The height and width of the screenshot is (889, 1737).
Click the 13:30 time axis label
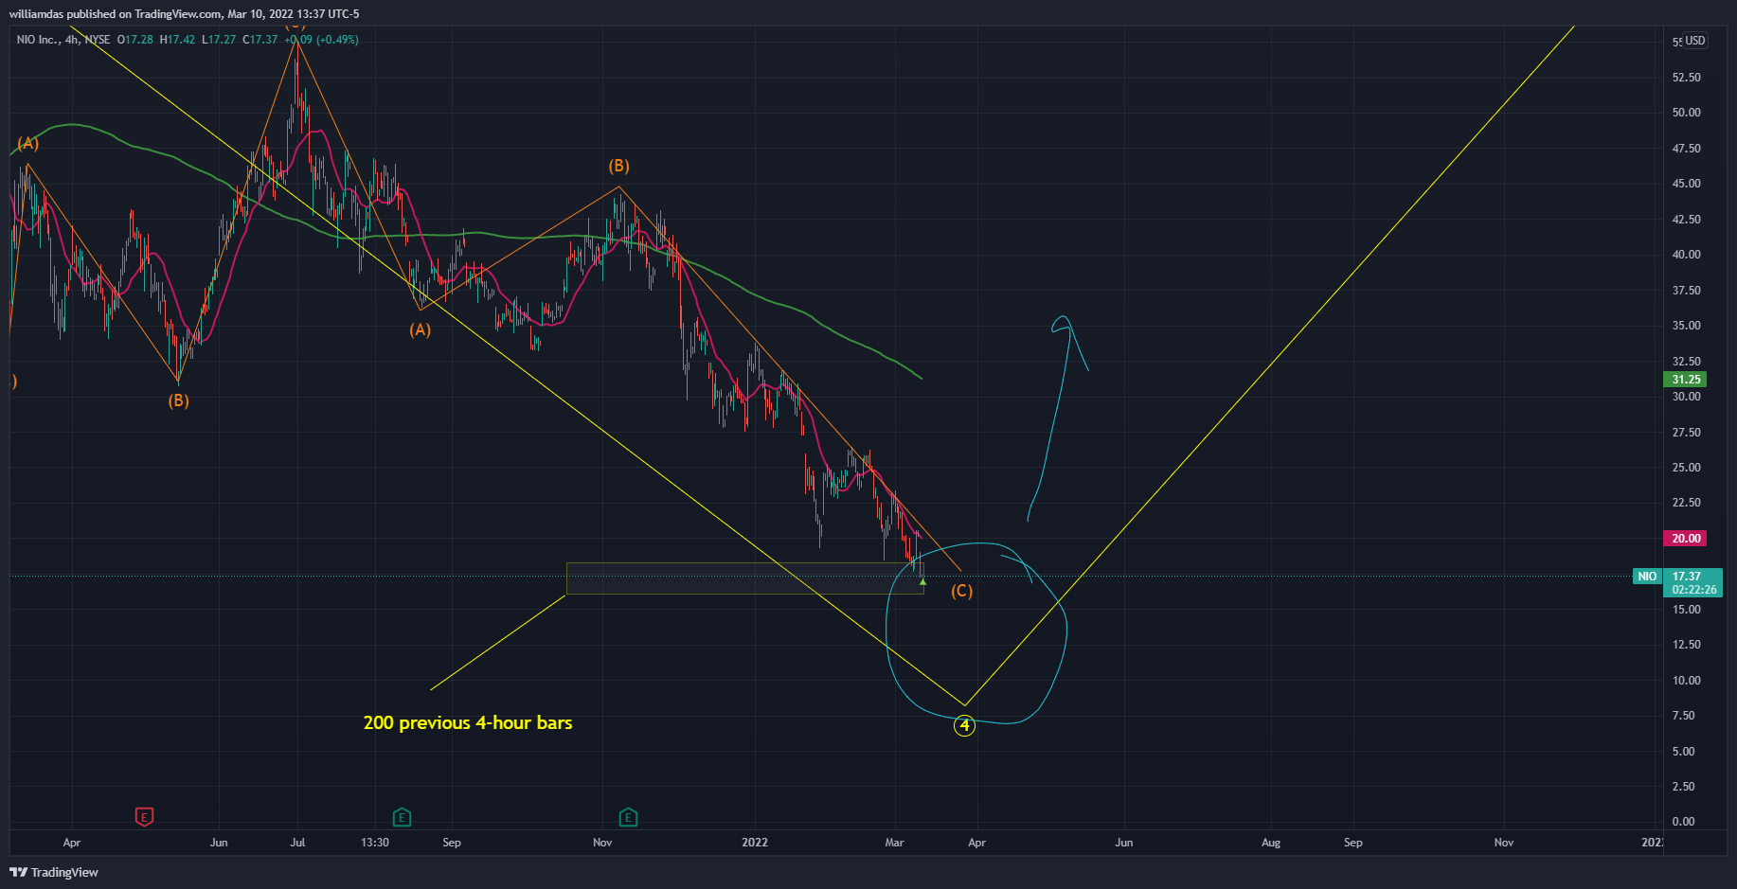(375, 843)
